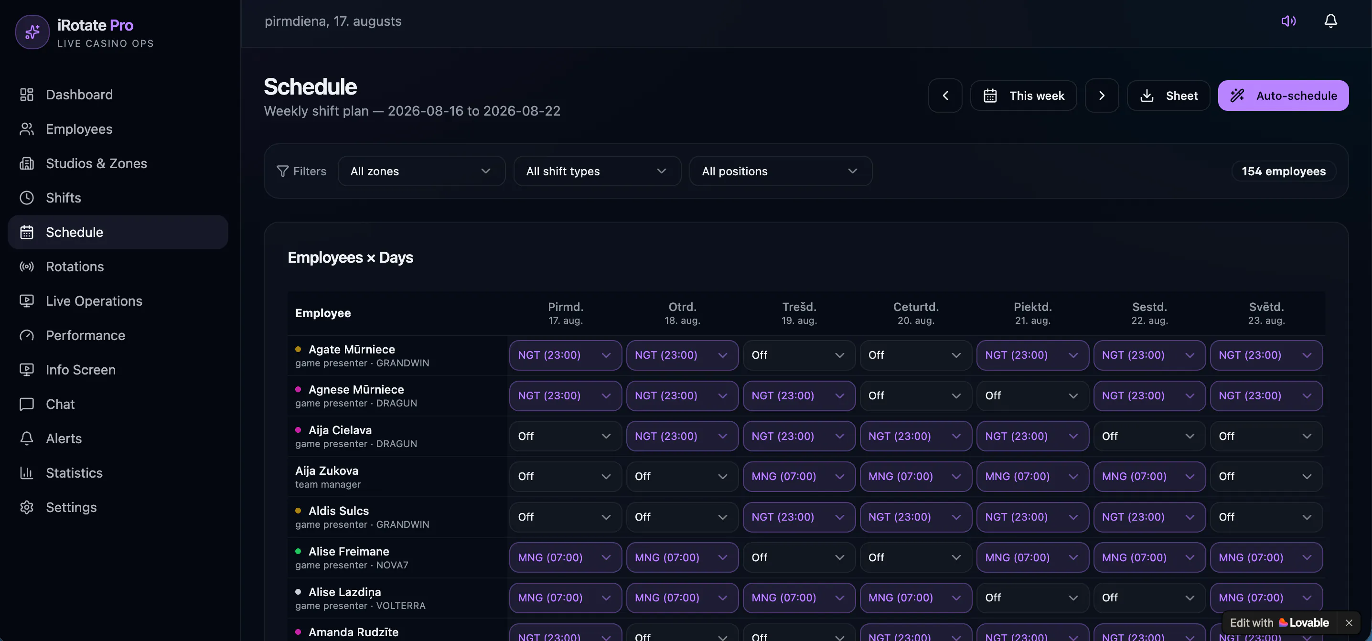The height and width of the screenshot is (641, 1372).
Task: Go to next week arrow
Action: [x=1102, y=96]
